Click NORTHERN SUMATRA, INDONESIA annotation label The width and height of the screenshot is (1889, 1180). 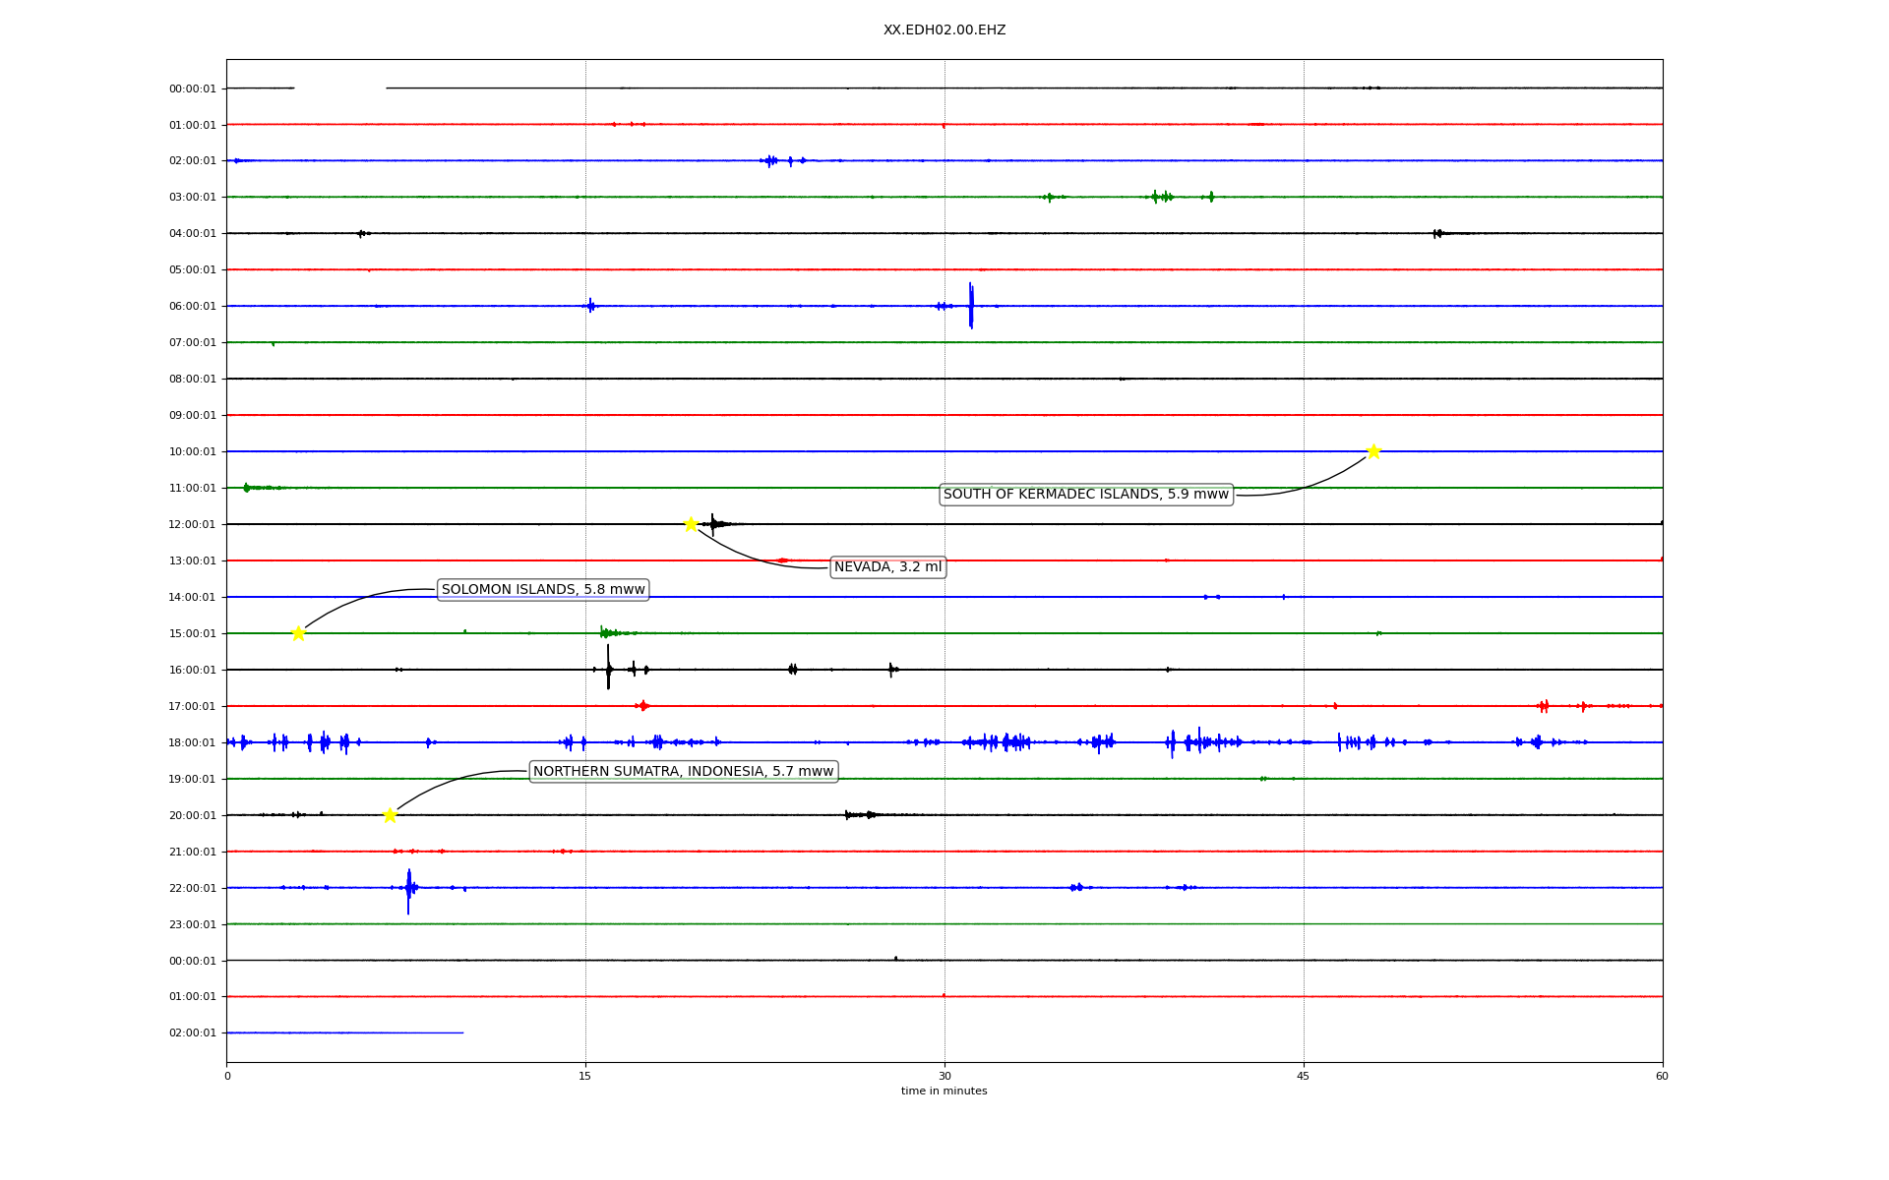click(683, 772)
